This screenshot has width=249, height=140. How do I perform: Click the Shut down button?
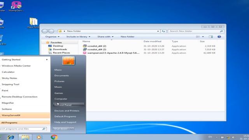61,129
